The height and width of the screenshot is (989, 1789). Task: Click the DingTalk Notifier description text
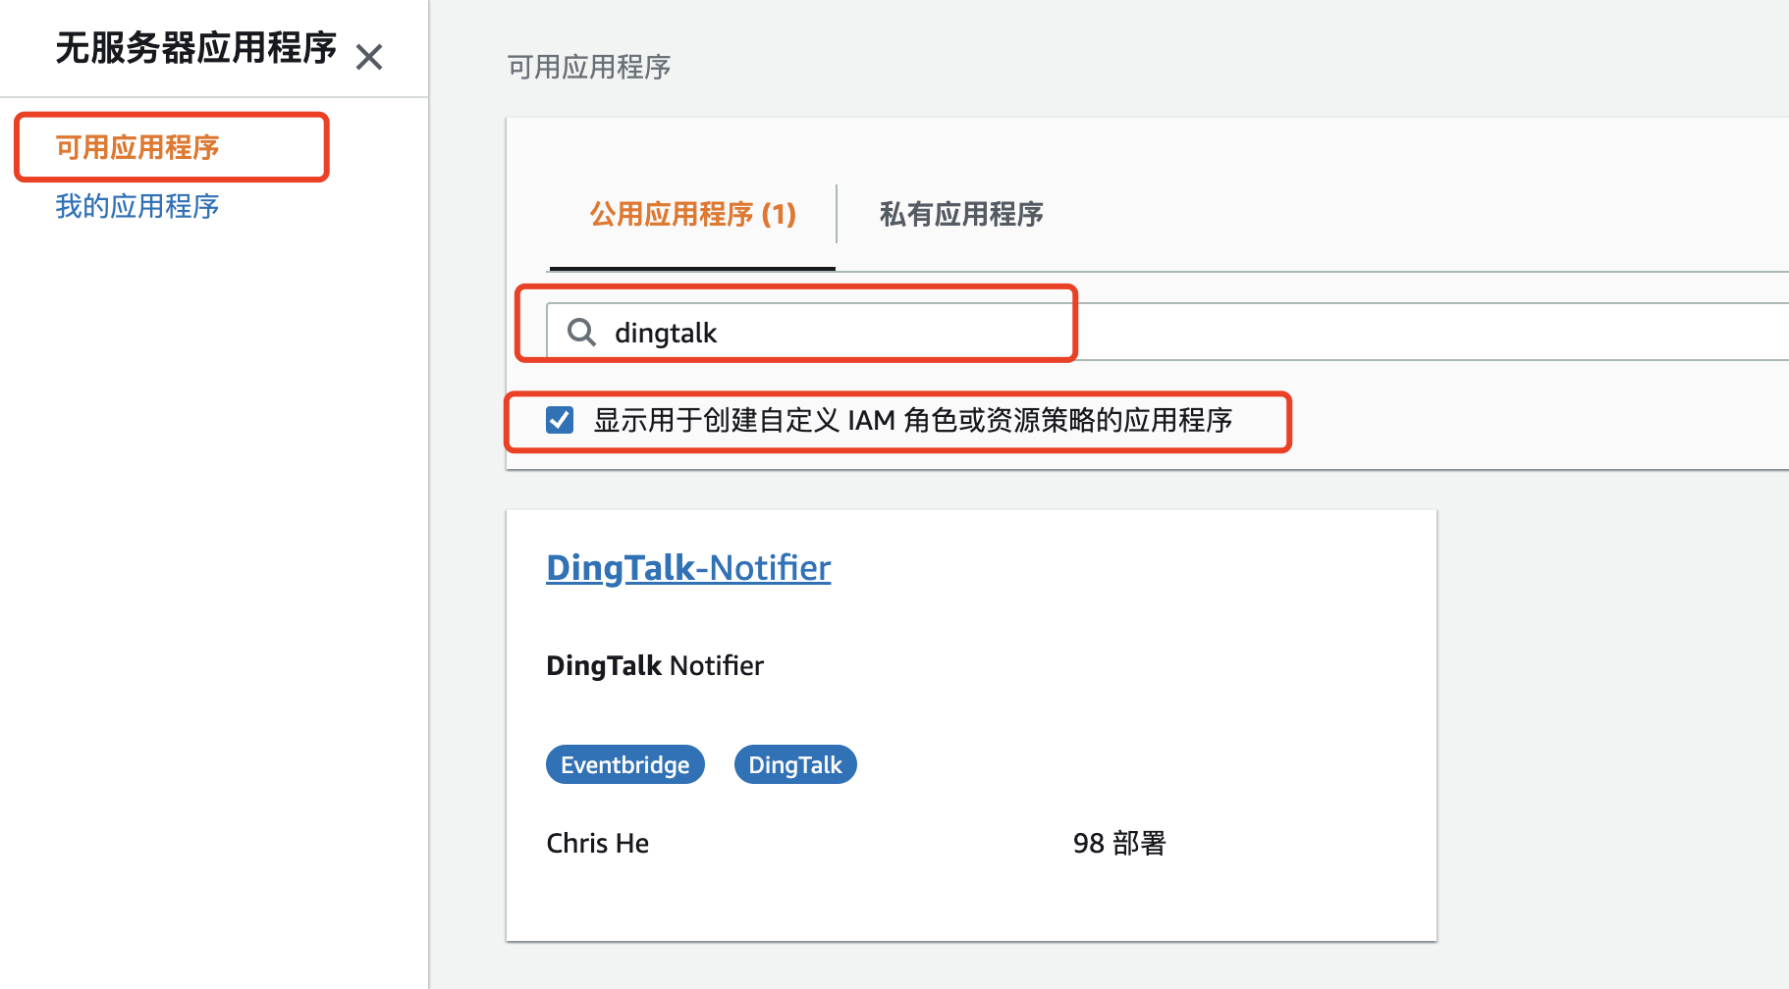coord(655,665)
